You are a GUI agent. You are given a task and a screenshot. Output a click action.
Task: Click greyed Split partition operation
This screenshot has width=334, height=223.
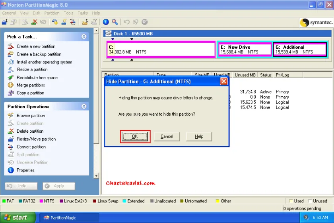(x=28, y=154)
